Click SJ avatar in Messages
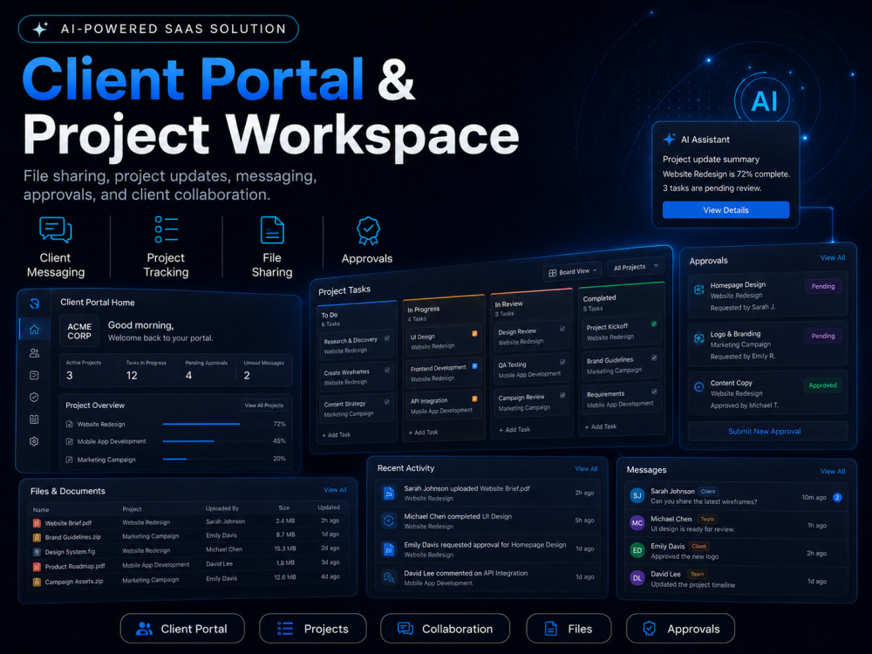 pyautogui.click(x=637, y=495)
